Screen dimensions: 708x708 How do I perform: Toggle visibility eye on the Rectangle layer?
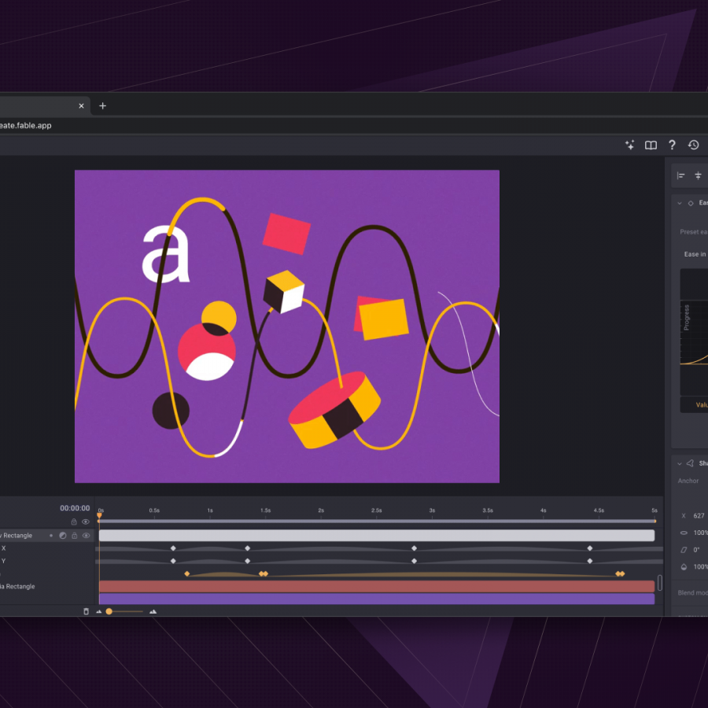85,536
